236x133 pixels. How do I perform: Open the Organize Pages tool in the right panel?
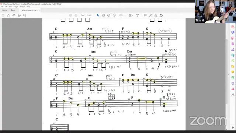[233, 61]
